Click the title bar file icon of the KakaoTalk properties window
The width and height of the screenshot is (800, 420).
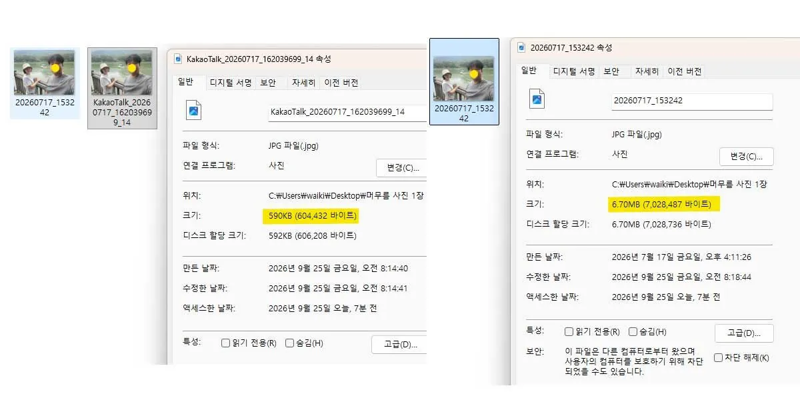(x=177, y=59)
